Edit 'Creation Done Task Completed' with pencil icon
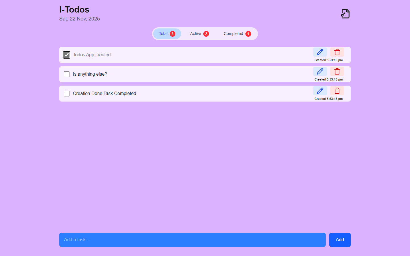 click(320, 91)
